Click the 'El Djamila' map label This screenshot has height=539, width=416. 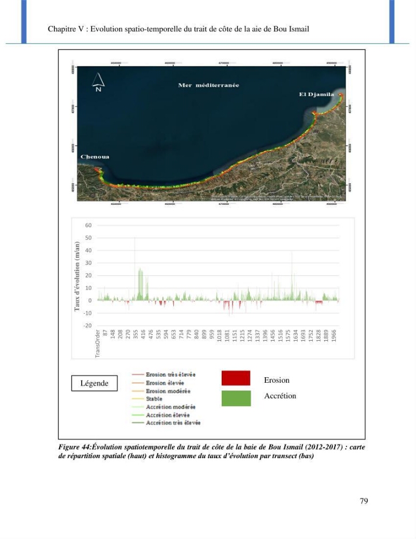pyautogui.click(x=316, y=94)
